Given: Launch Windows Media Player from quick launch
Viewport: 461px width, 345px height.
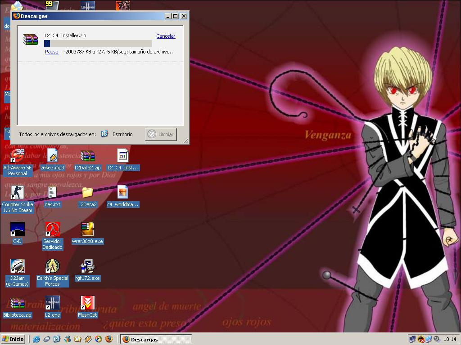Looking at the screenshot, I should (98, 339).
